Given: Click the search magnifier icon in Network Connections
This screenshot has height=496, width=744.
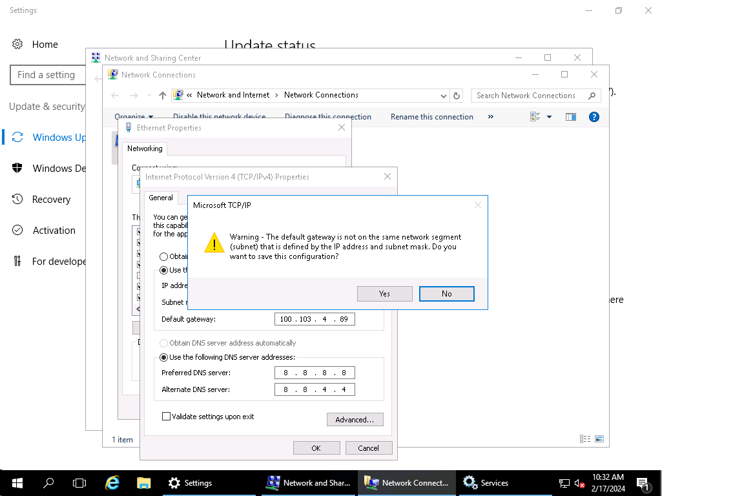Looking at the screenshot, I should (592, 96).
